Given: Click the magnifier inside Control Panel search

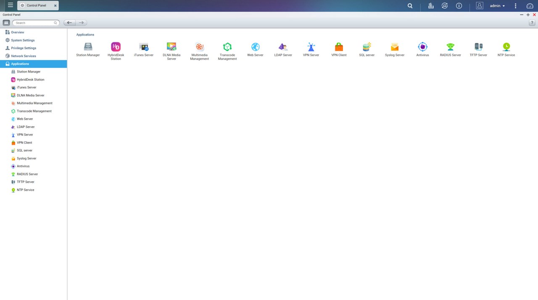Looking at the screenshot, I should (x=55, y=23).
